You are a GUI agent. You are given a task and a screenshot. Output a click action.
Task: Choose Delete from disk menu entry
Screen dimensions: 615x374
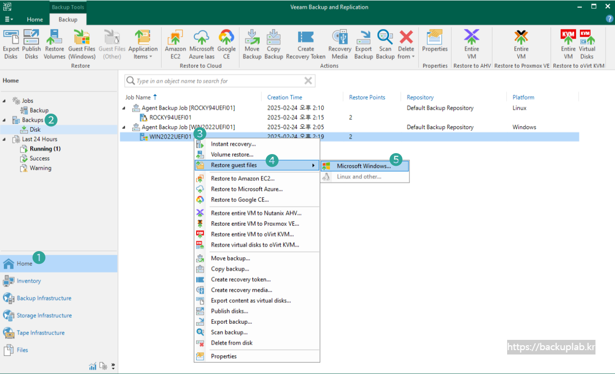257,343
